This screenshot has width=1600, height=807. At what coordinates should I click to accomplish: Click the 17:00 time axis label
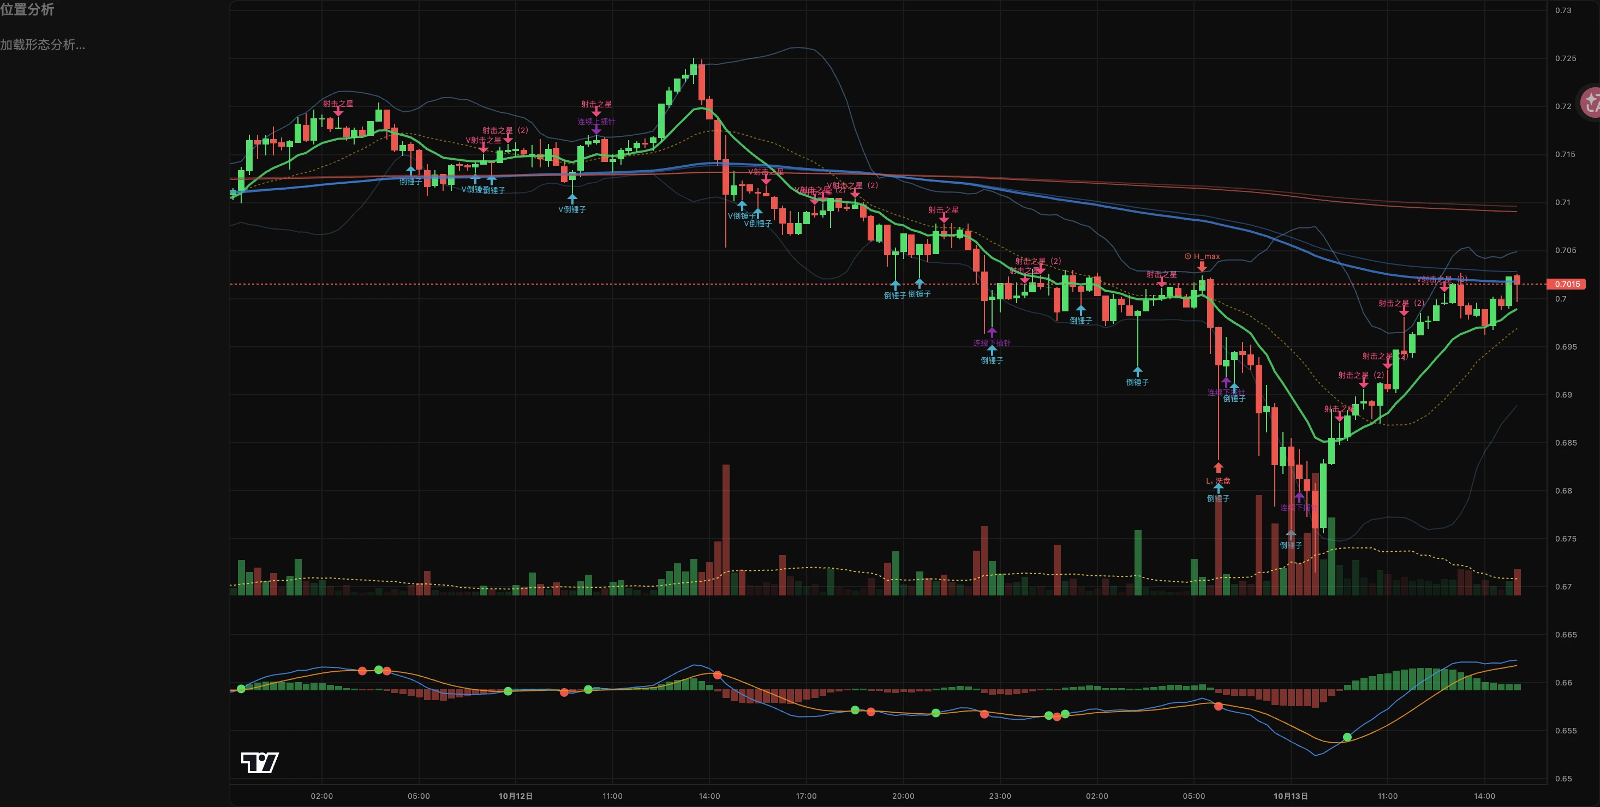806,796
